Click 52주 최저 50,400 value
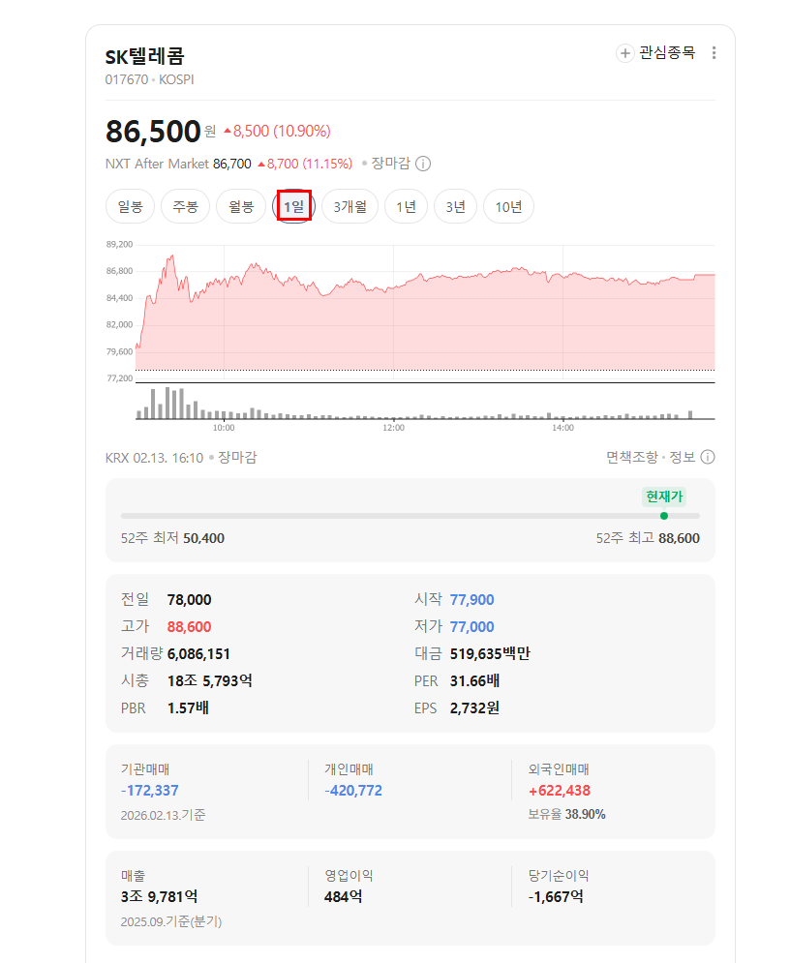This screenshot has height=963, width=790. pos(204,539)
